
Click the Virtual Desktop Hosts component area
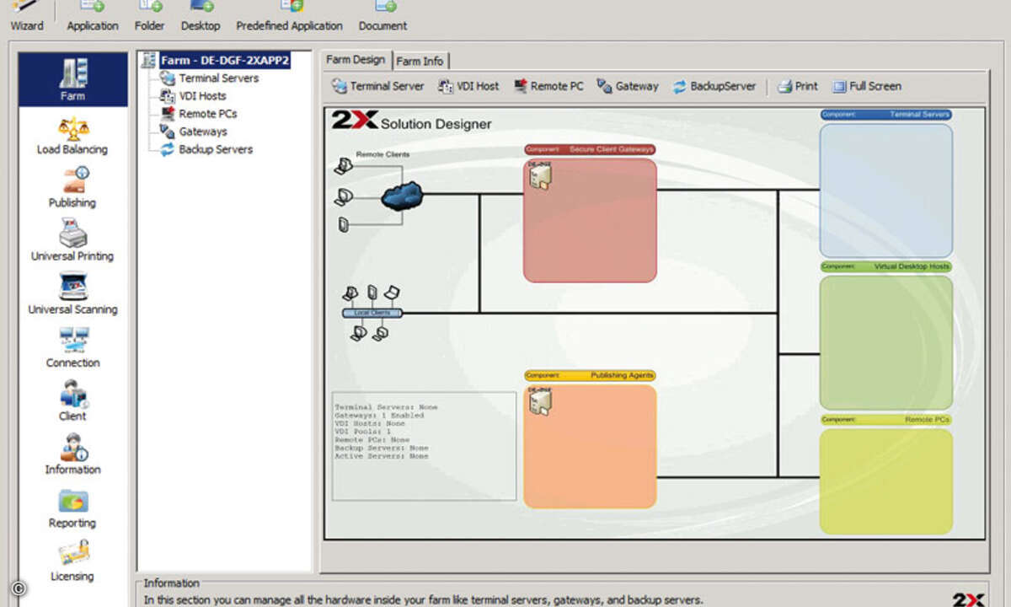(886, 342)
